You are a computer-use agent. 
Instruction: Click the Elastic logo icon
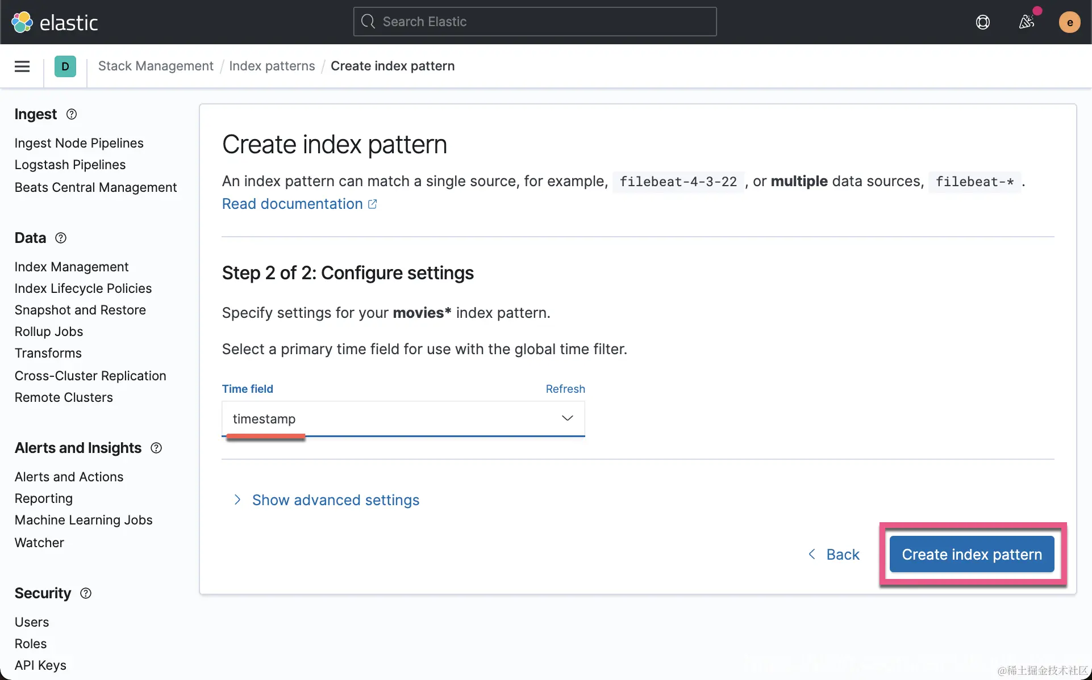pyautogui.click(x=23, y=22)
